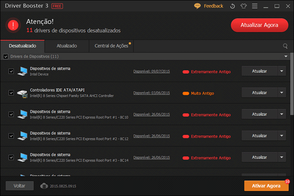Open dropdown arrow for SATA AHCI Atualizar
294x196 pixels.
(282, 93)
